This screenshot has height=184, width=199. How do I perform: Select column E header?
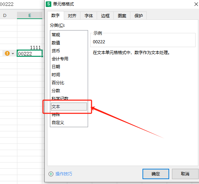[x=29, y=16]
